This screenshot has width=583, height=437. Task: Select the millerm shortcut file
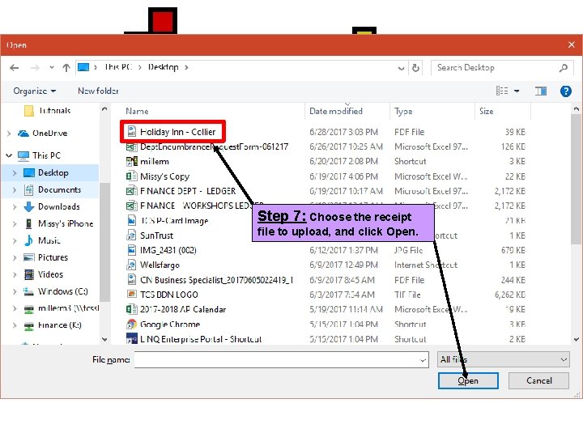(x=155, y=161)
